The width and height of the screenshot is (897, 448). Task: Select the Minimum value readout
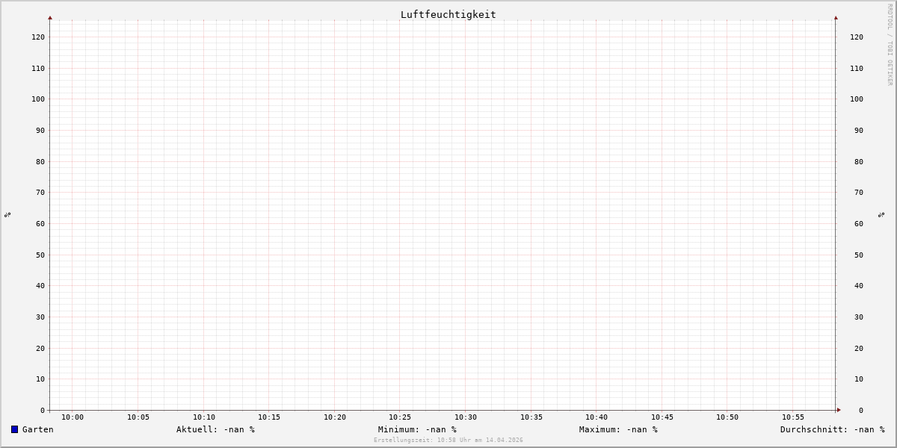417,429
